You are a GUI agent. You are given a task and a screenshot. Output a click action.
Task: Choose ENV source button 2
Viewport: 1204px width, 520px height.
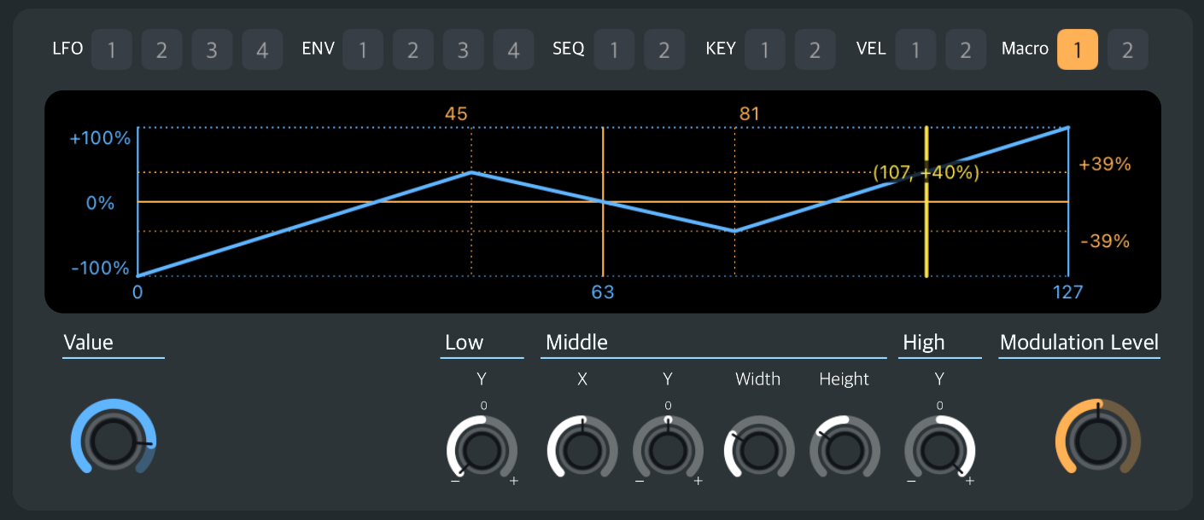click(x=412, y=49)
